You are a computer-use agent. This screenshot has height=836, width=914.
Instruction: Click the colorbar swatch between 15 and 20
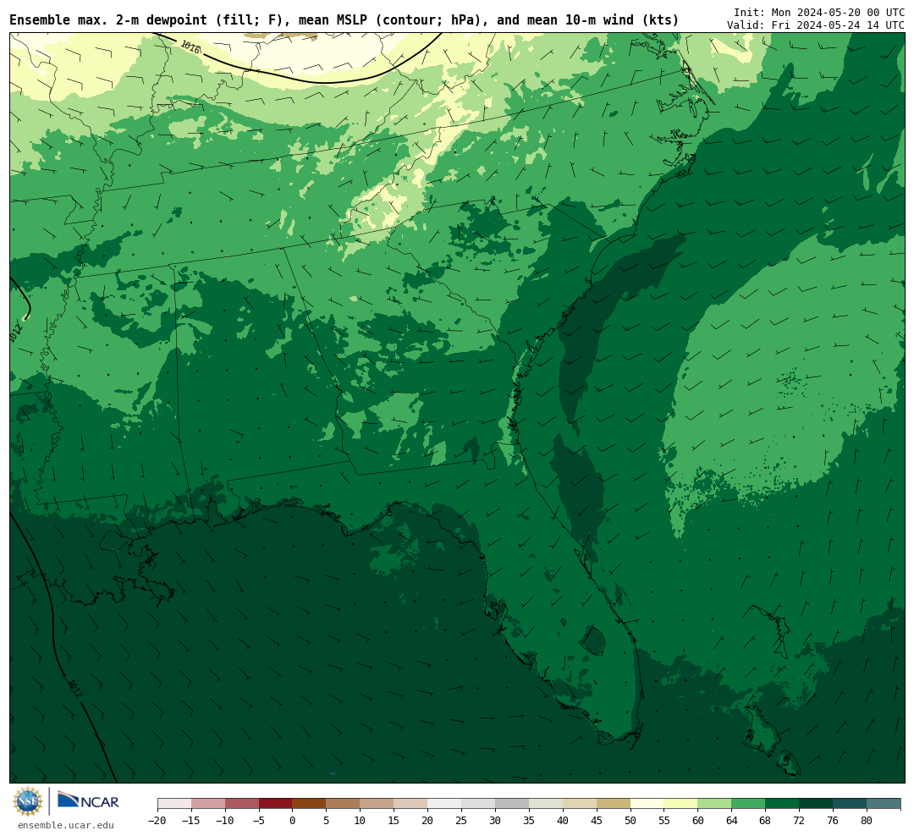[411, 804]
